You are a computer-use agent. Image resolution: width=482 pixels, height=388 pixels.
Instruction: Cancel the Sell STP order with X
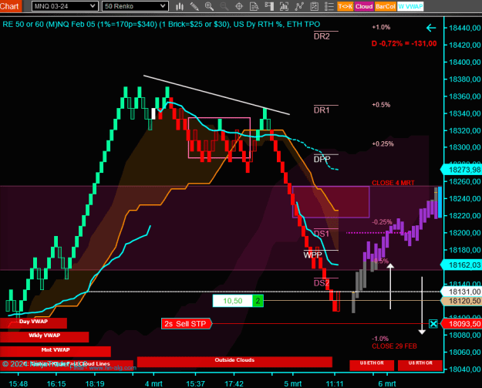[433, 324]
